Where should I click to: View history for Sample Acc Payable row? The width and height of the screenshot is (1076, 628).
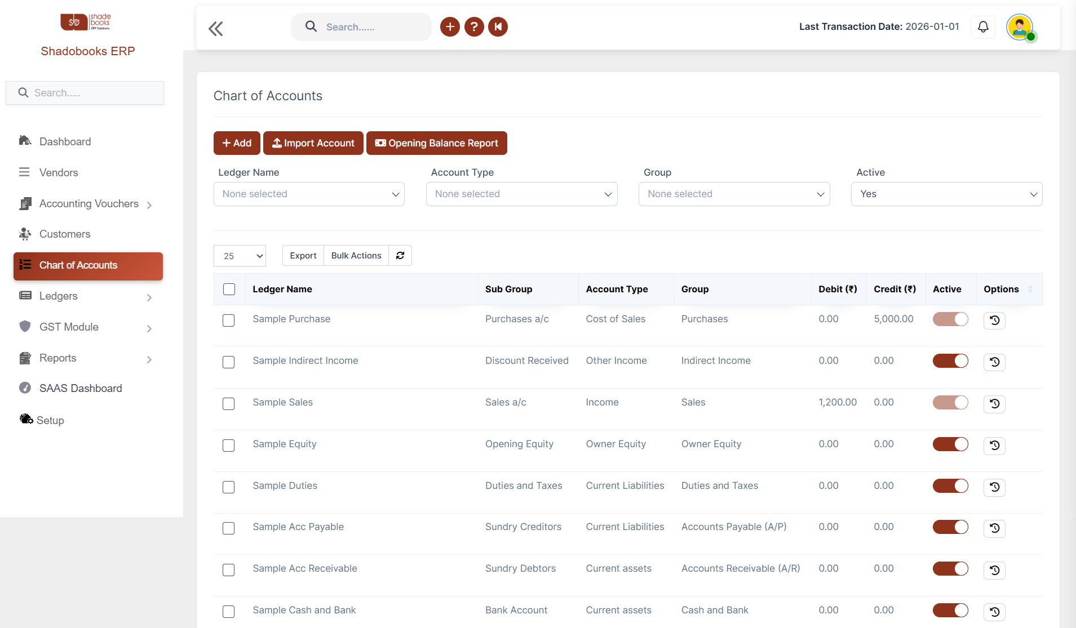coord(995,528)
